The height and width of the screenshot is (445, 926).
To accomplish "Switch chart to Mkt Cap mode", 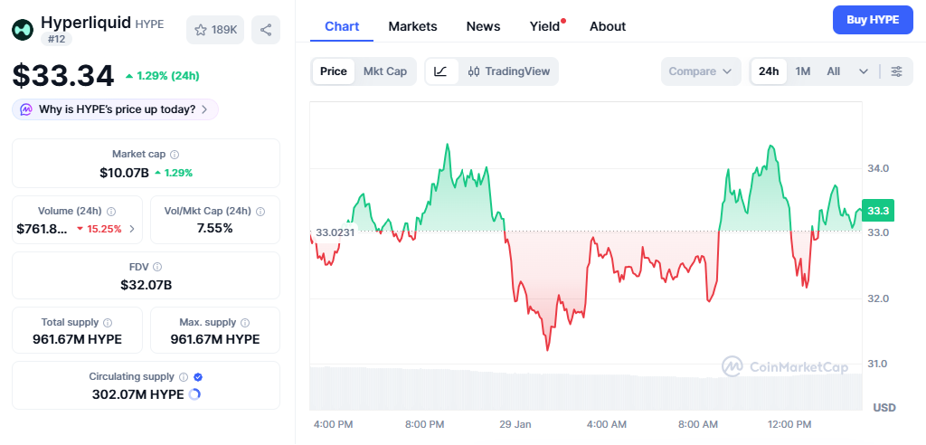I will coord(385,71).
